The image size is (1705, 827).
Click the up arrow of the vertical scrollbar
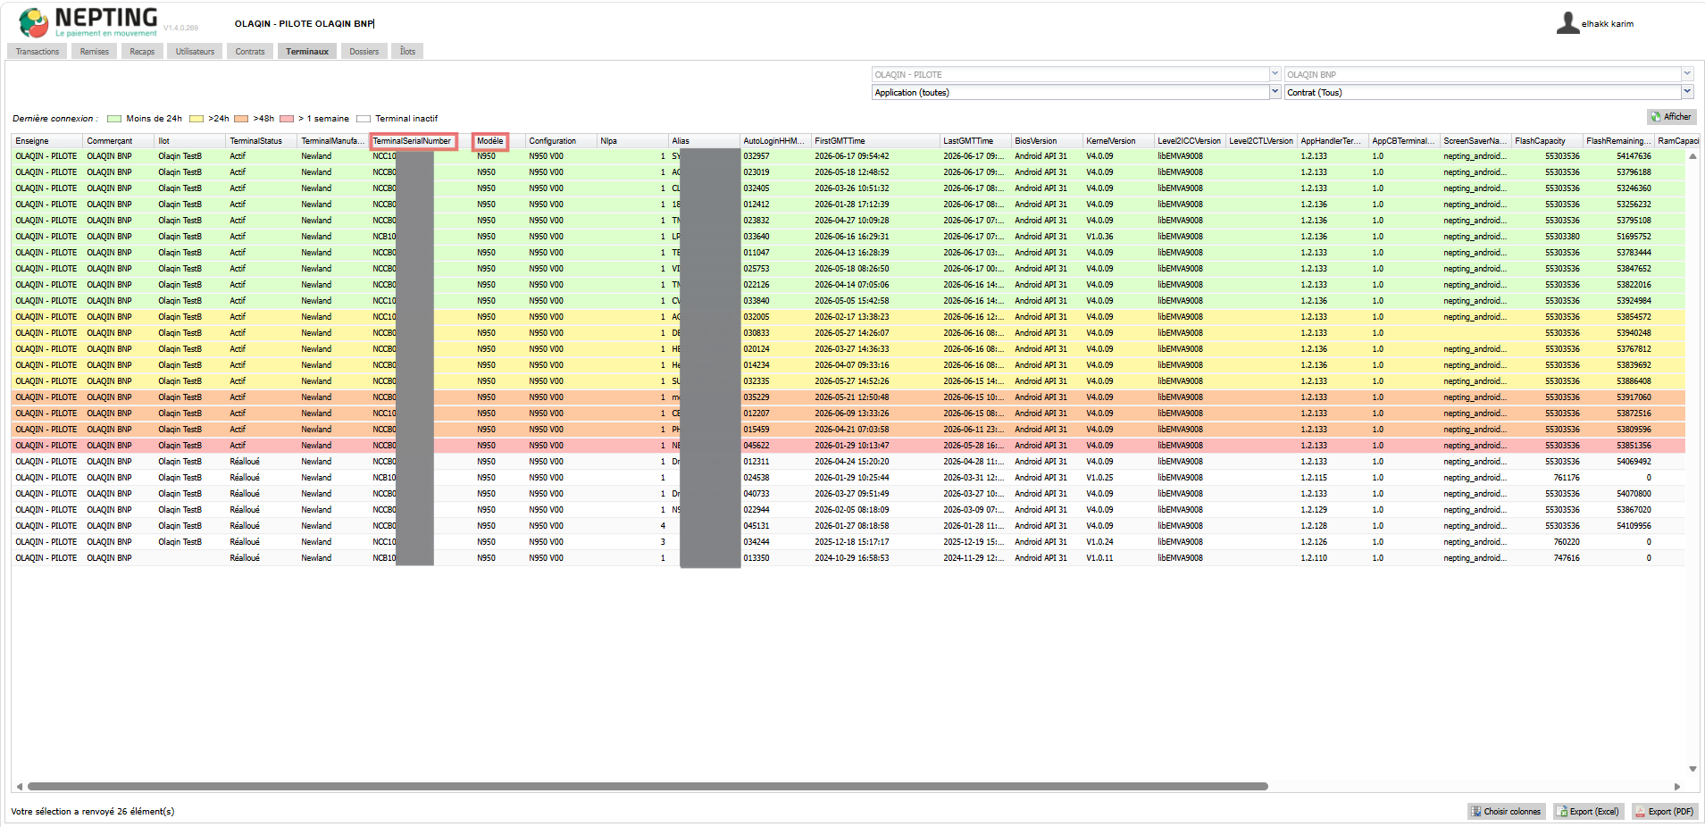click(x=1692, y=156)
